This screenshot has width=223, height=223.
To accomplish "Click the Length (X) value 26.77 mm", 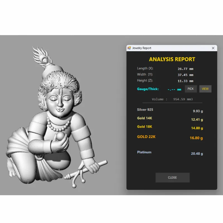I will coord(185,69).
